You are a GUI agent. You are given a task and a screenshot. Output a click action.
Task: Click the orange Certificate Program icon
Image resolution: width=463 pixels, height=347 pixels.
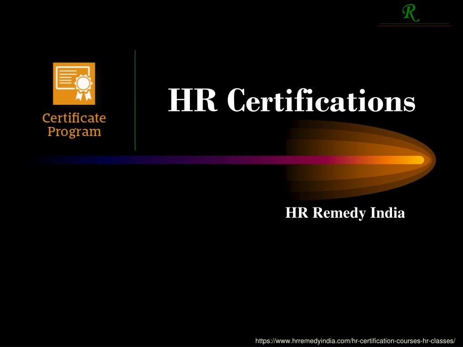pyautogui.click(x=75, y=84)
